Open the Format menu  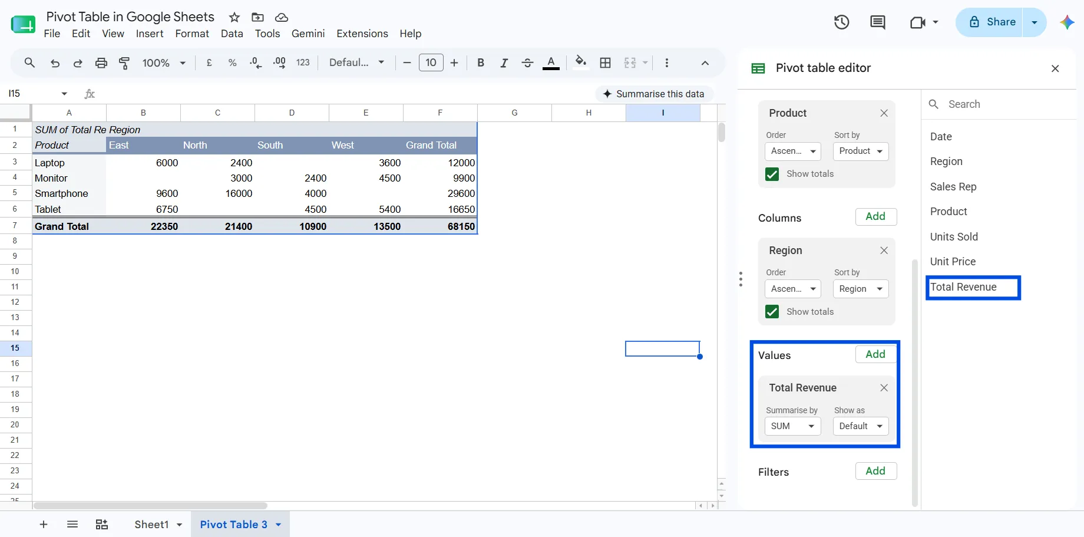[x=192, y=34]
